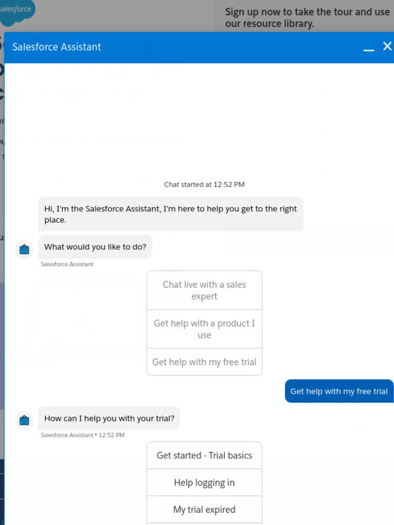Image resolution: width=394 pixels, height=525 pixels.
Task: Click the "What would you like to do?" message
Action: [95, 247]
